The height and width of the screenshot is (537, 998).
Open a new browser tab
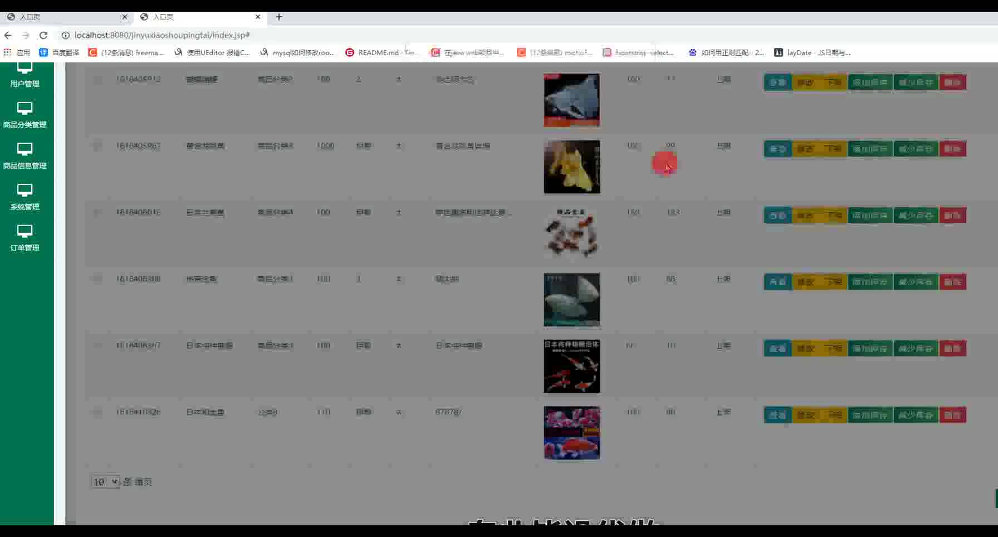(x=279, y=17)
